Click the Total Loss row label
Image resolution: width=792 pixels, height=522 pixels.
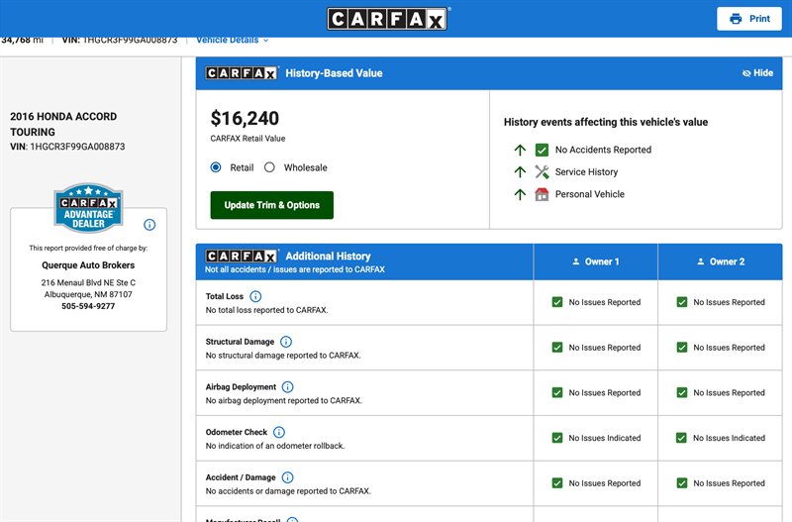coord(225,296)
